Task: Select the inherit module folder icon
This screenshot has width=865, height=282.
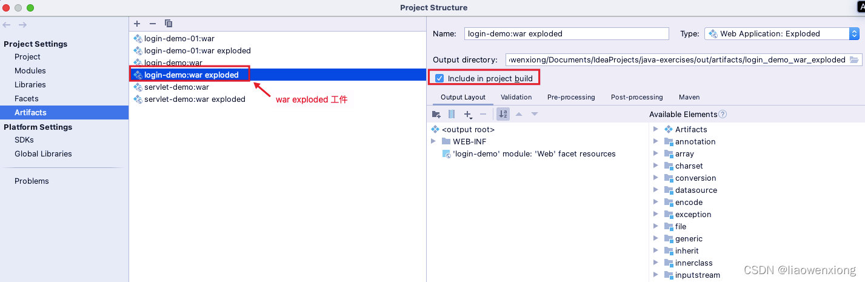Action: pos(669,251)
